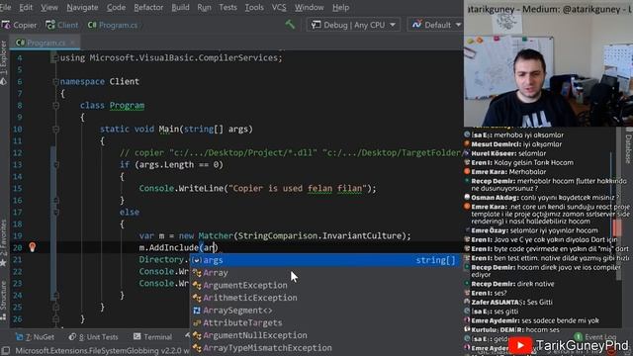Click the AttributeTargets enum icon in the completion list
The image size is (633, 356).
197,323
